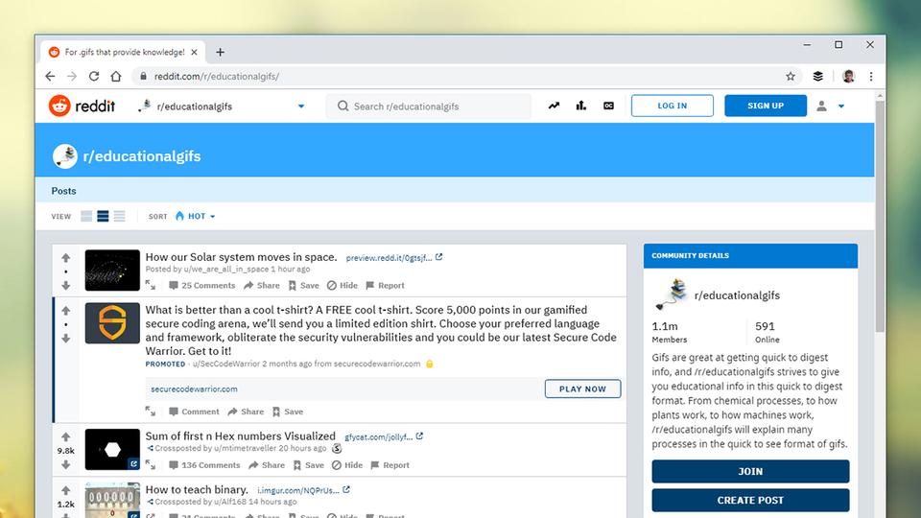Share the promoted Secure Code Warrior post
The width and height of the screenshot is (921, 518).
247,412
